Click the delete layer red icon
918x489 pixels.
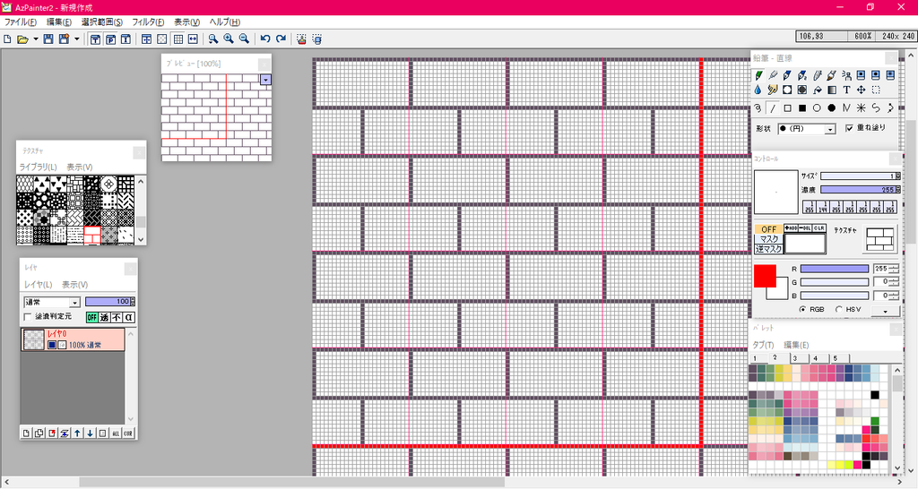coord(52,433)
